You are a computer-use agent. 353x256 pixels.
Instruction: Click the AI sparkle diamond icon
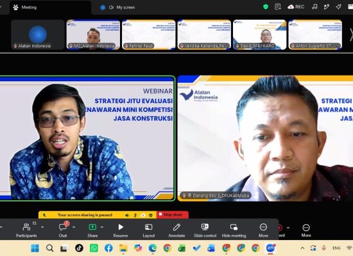339,7
